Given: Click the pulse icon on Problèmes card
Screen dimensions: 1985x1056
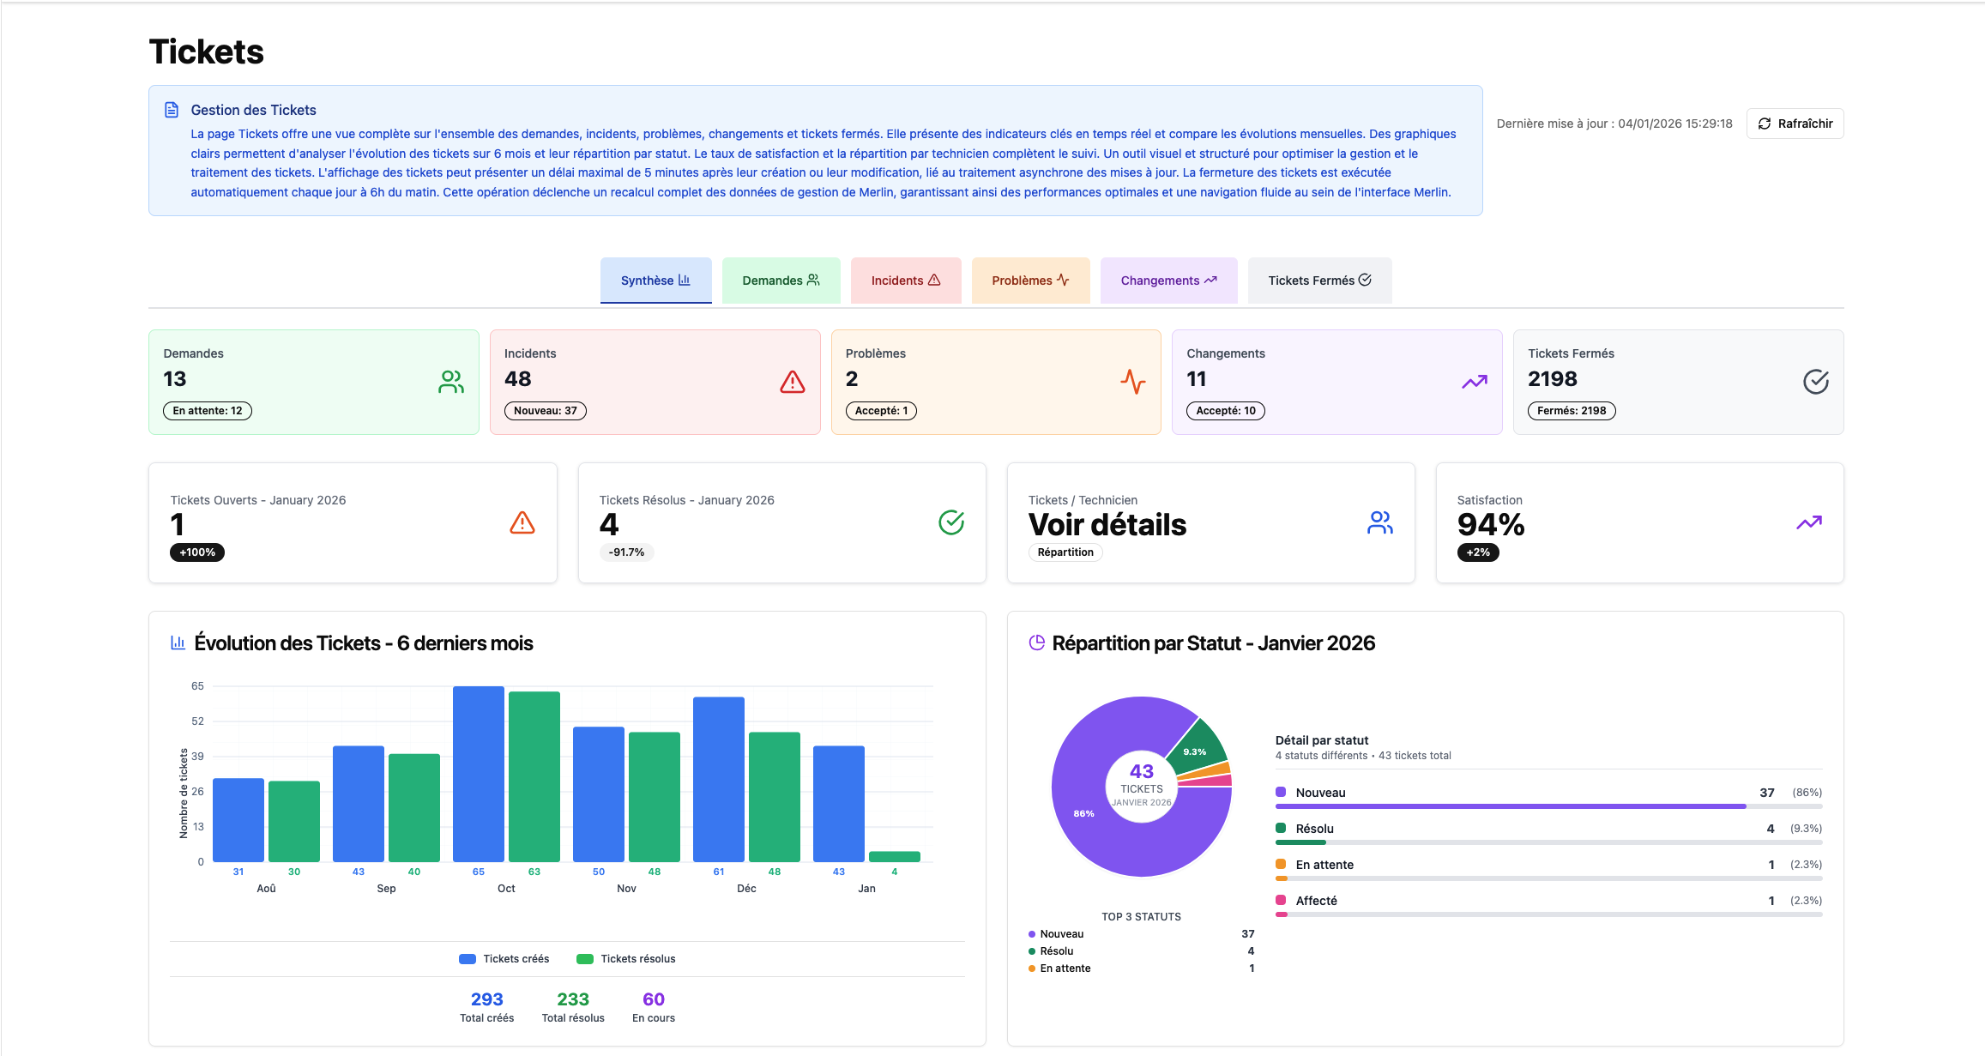Looking at the screenshot, I should pyautogui.click(x=1133, y=382).
